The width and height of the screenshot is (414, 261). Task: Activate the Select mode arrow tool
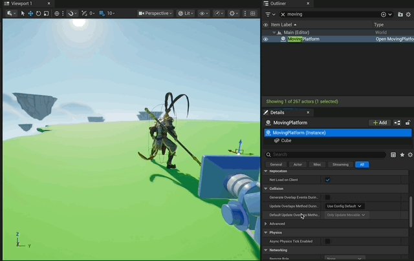click(x=23, y=14)
